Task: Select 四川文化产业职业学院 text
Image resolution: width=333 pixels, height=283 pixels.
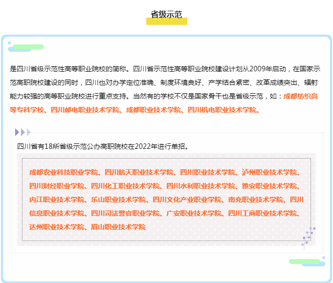Action: [187, 200]
